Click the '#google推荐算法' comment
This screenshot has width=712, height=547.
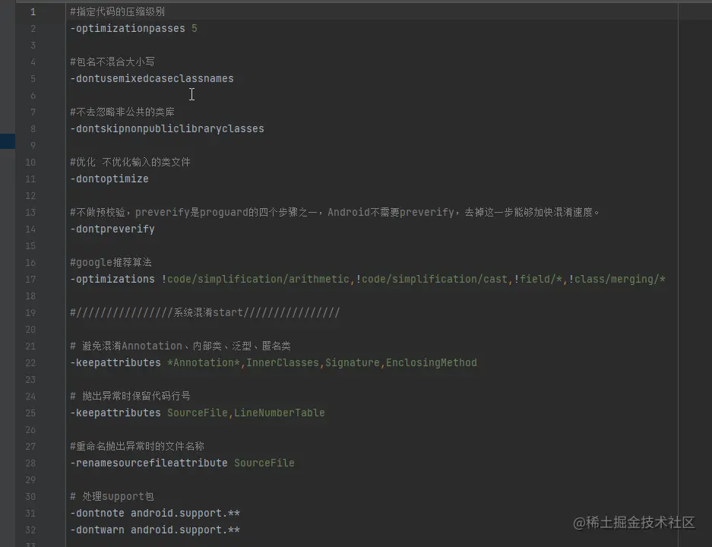pyautogui.click(x=111, y=262)
